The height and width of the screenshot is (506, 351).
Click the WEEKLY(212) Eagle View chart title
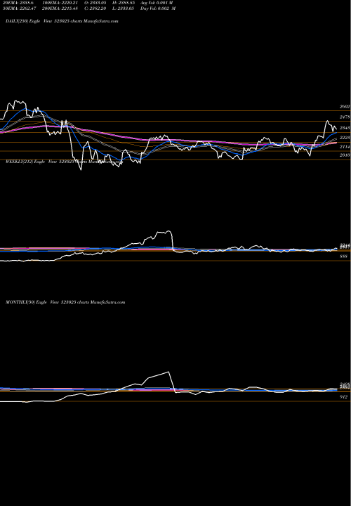(x=64, y=162)
